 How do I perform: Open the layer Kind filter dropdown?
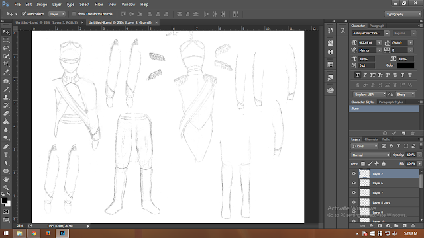(364, 146)
